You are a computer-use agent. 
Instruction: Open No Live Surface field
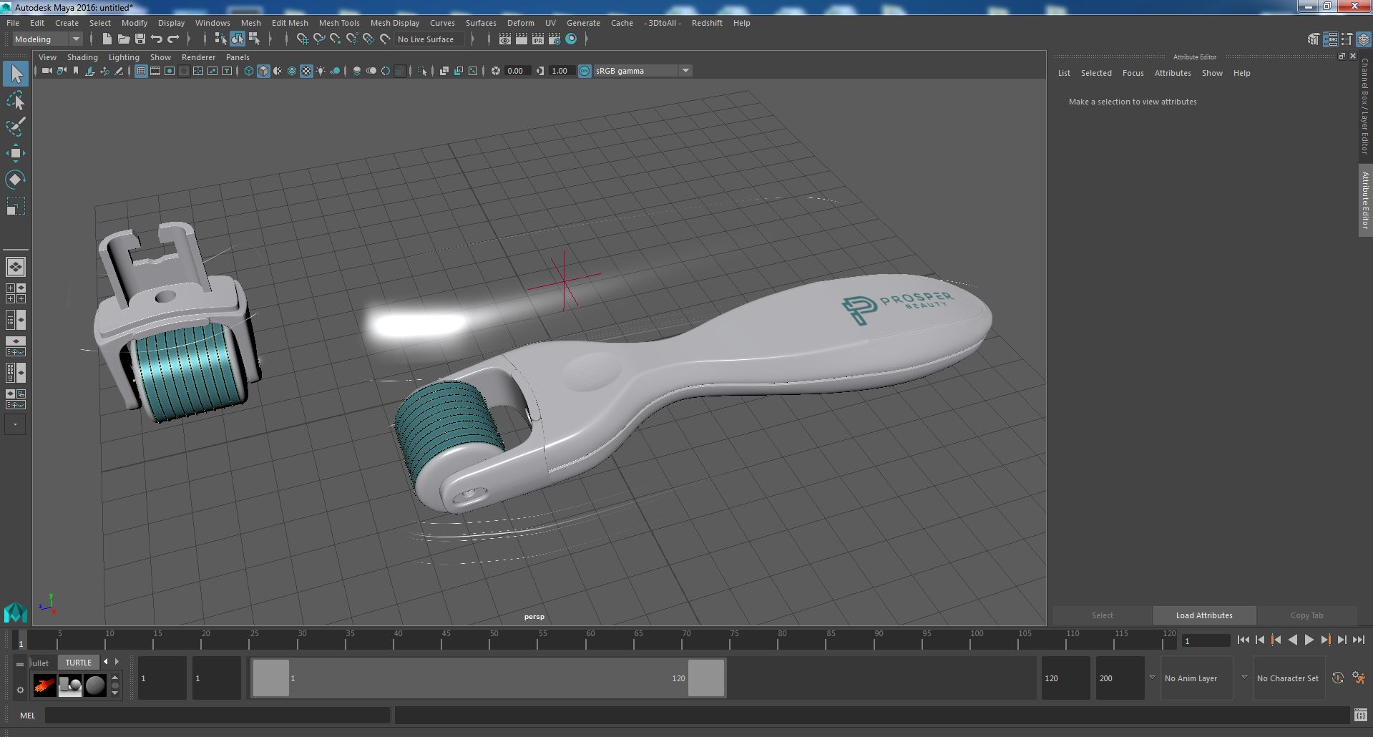[x=430, y=39]
